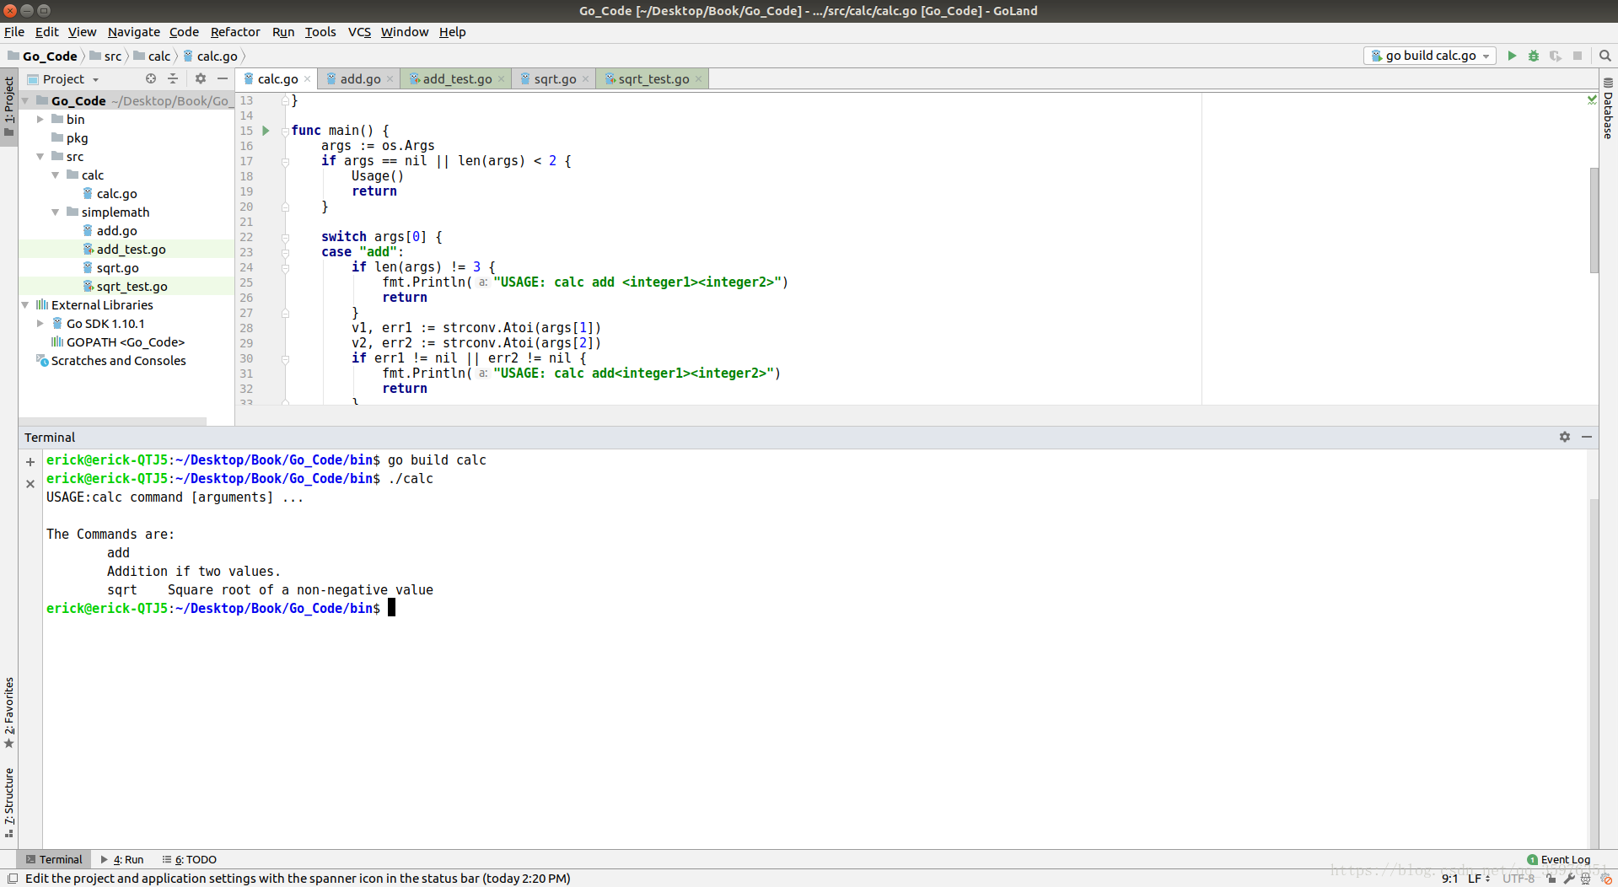Screen dimensions: 1618x887
Task: Open the 2: Favorites side tab
Action: click(9, 712)
